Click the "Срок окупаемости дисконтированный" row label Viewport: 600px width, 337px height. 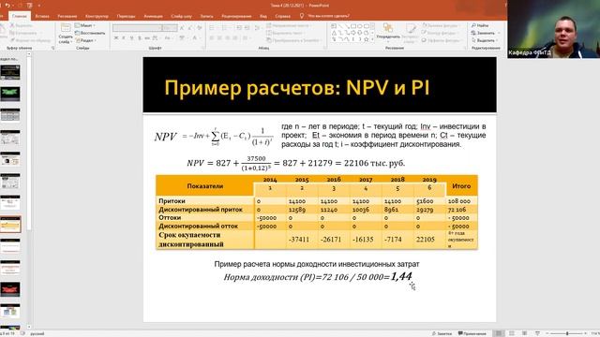[191, 240]
